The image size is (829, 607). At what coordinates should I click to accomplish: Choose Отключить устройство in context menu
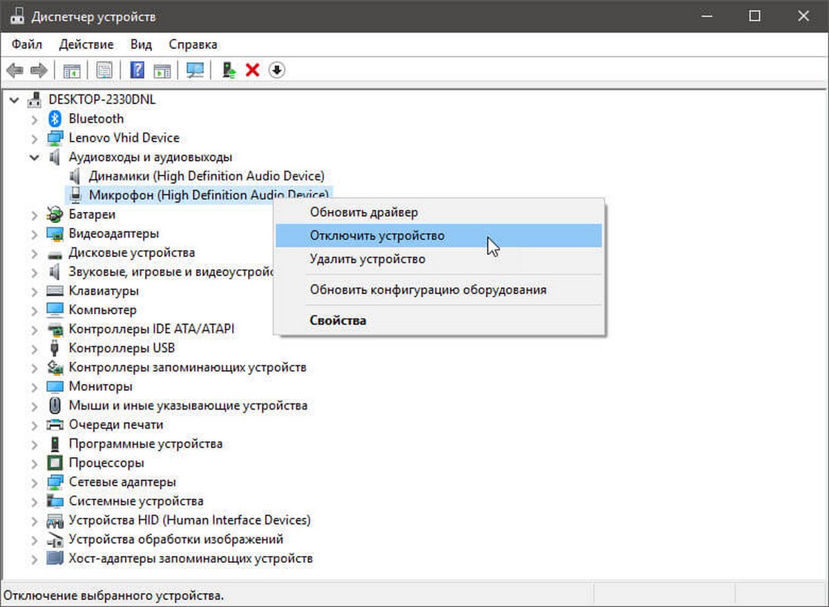point(377,235)
